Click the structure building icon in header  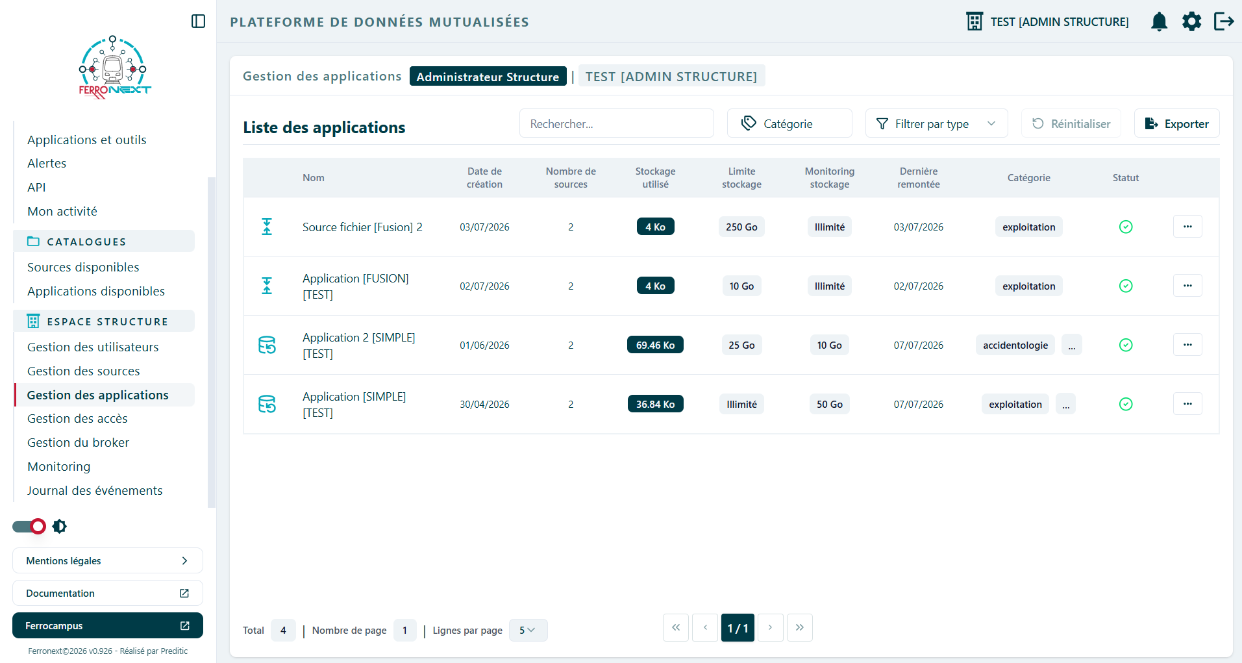click(975, 21)
